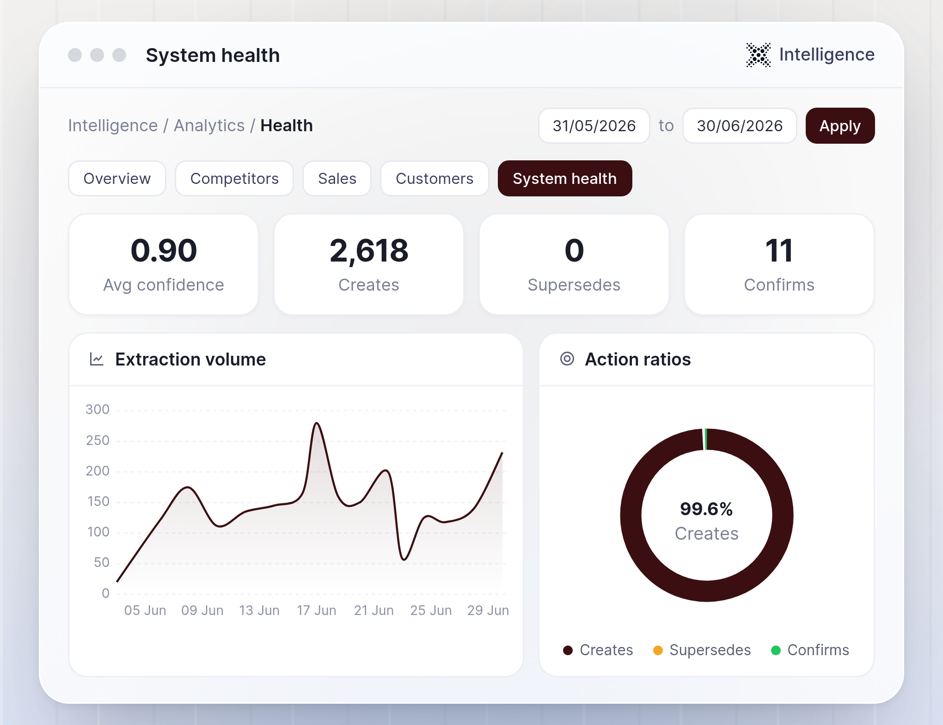Click the Health breadcrumb item
The width and height of the screenshot is (943, 725).
click(x=287, y=126)
